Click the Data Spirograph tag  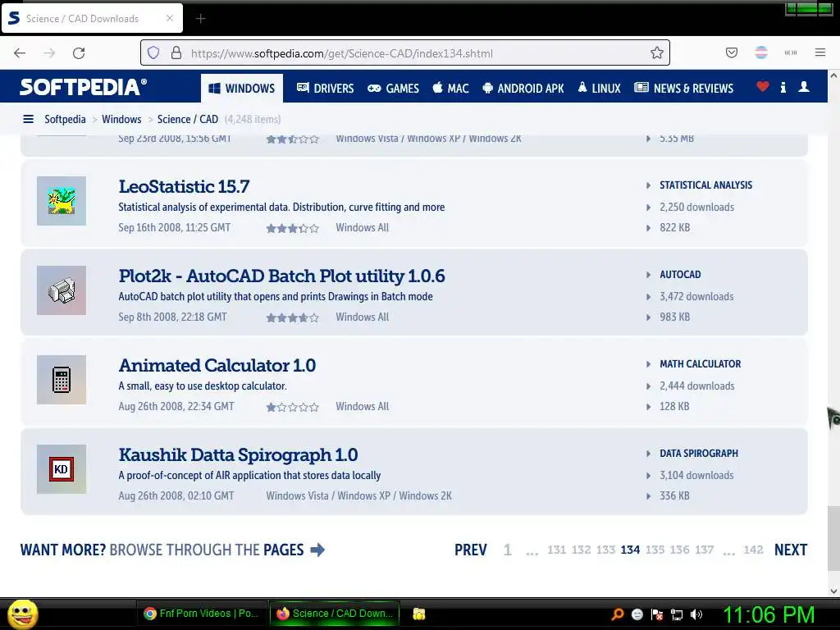[x=699, y=453]
